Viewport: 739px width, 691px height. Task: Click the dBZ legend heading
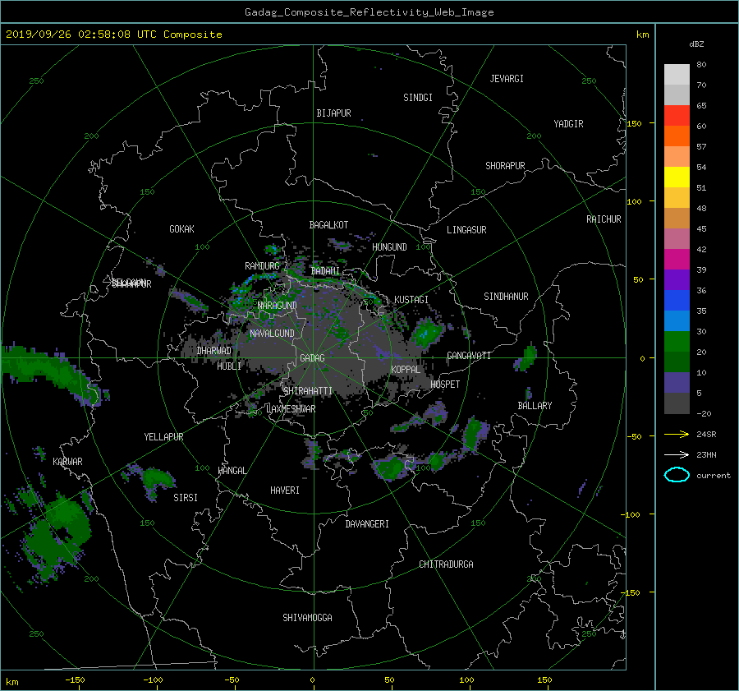696,44
